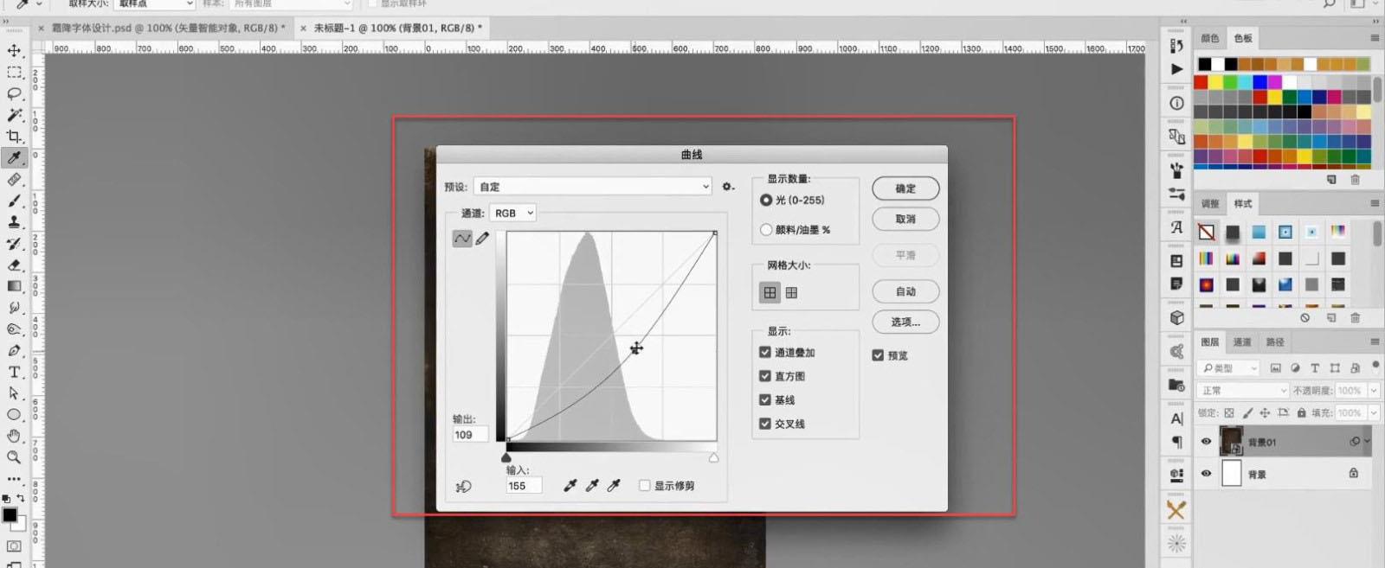Click the 确定 OK button
This screenshot has width=1385, height=568.
pyautogui.click(x=905, y=188)
